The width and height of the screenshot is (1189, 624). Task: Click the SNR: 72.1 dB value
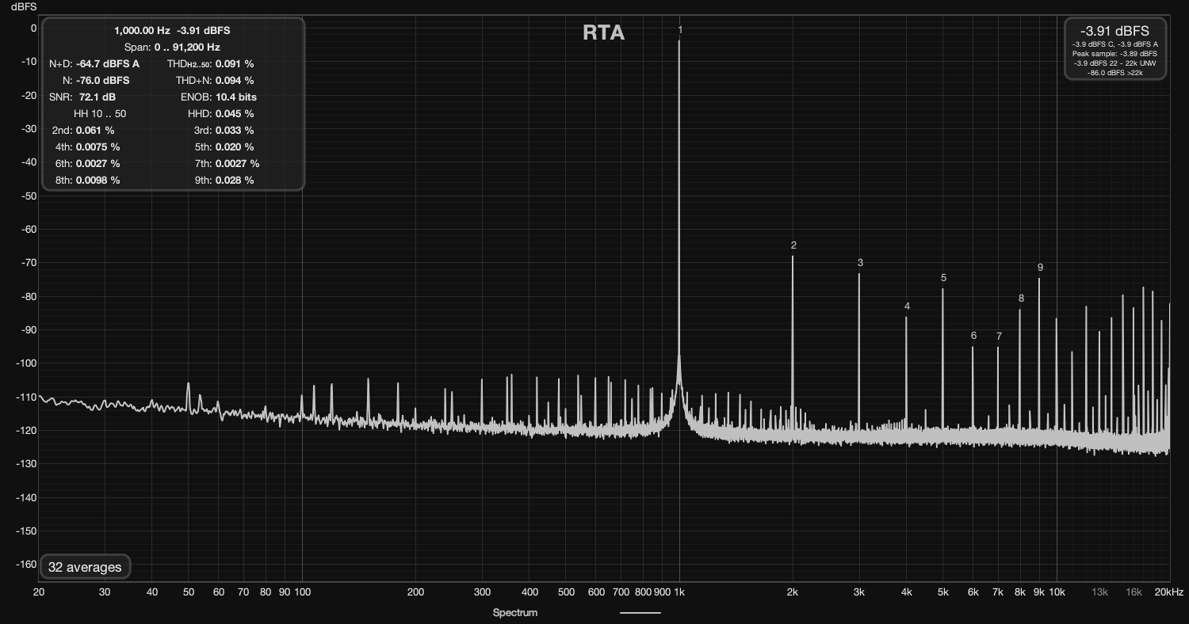(83, 97)
